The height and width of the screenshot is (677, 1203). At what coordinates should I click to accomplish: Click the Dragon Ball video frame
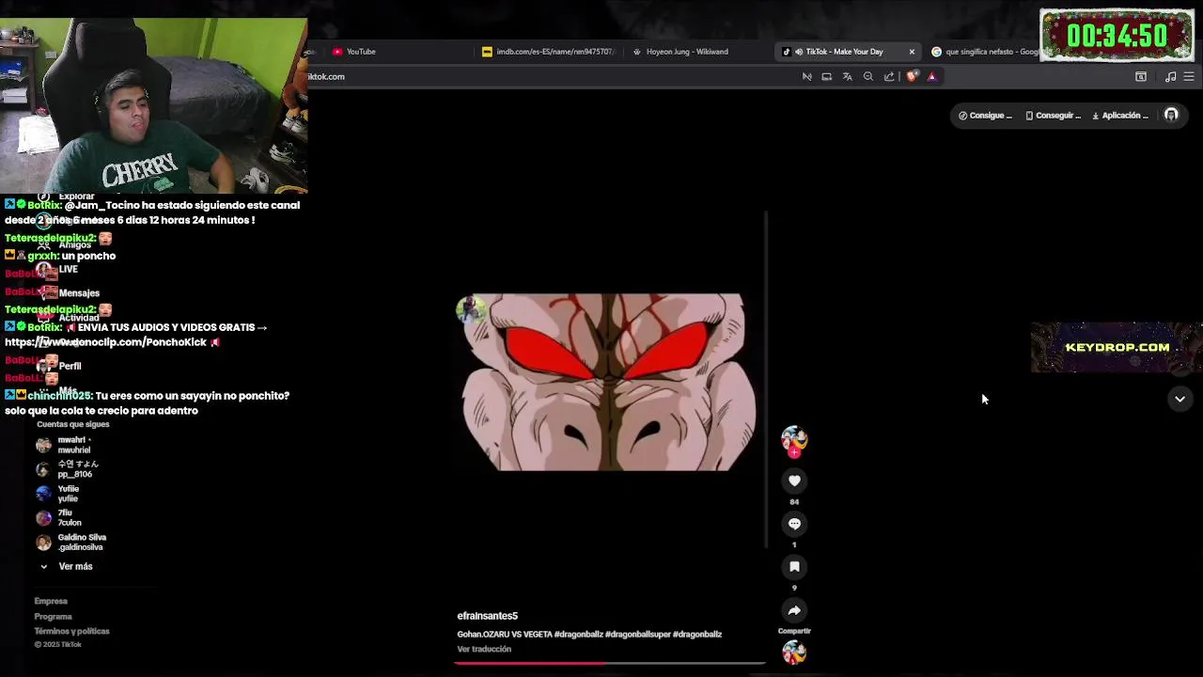pos(609,382)
